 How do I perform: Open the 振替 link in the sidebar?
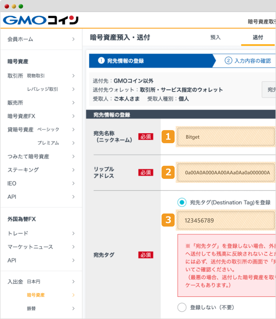31,308
